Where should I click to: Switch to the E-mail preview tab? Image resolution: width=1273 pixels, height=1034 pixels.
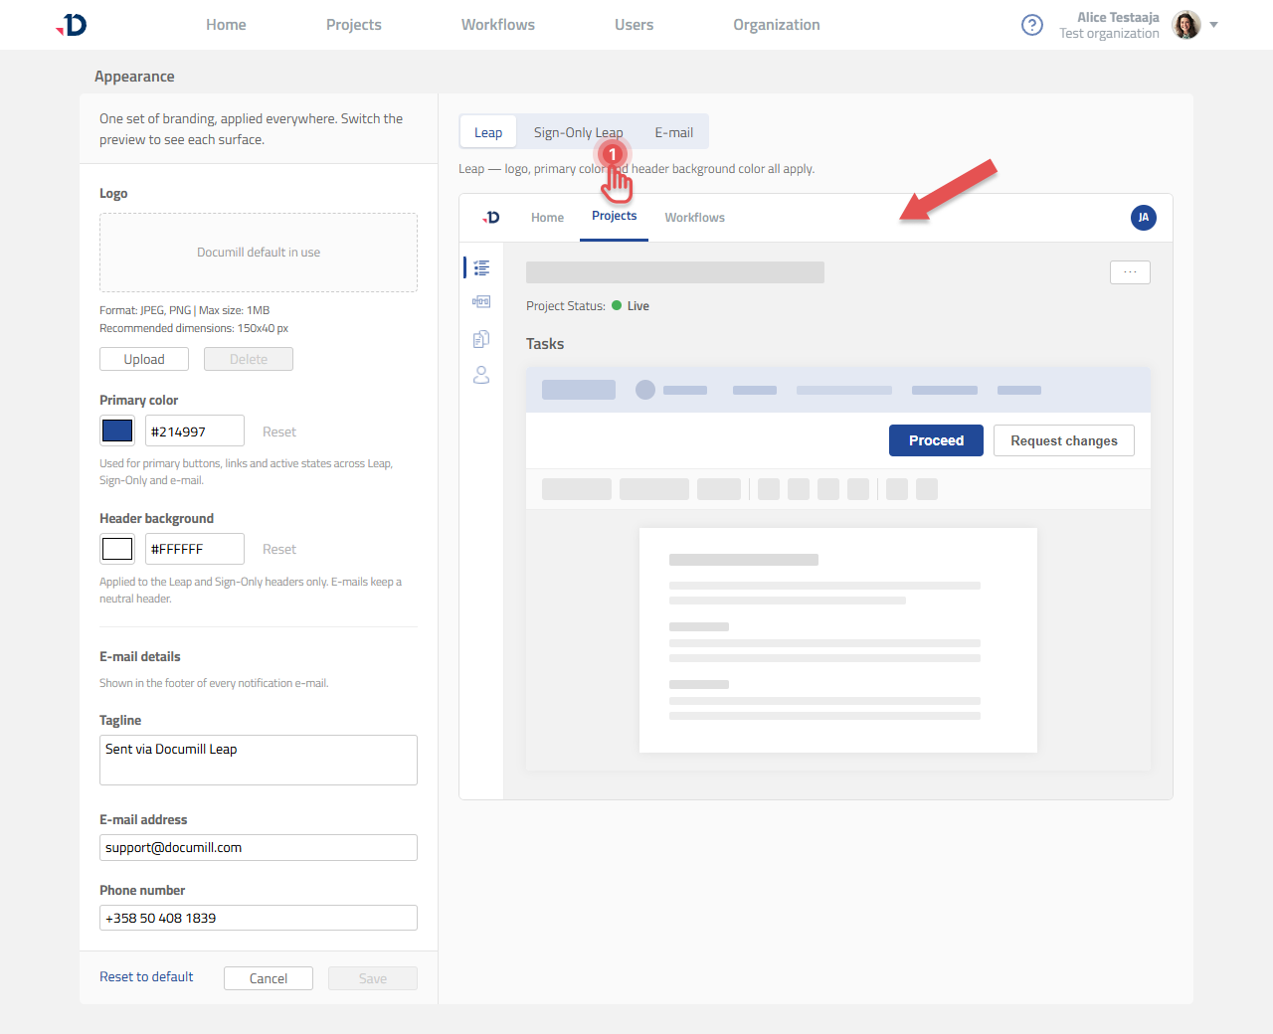[674, 132]
